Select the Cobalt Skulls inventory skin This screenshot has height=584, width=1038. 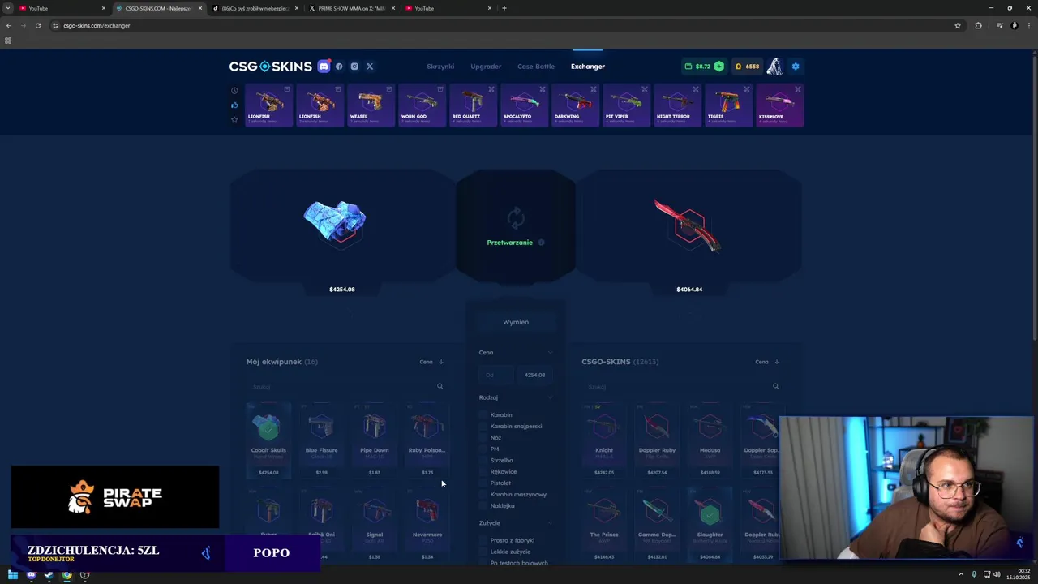[268, 439]
